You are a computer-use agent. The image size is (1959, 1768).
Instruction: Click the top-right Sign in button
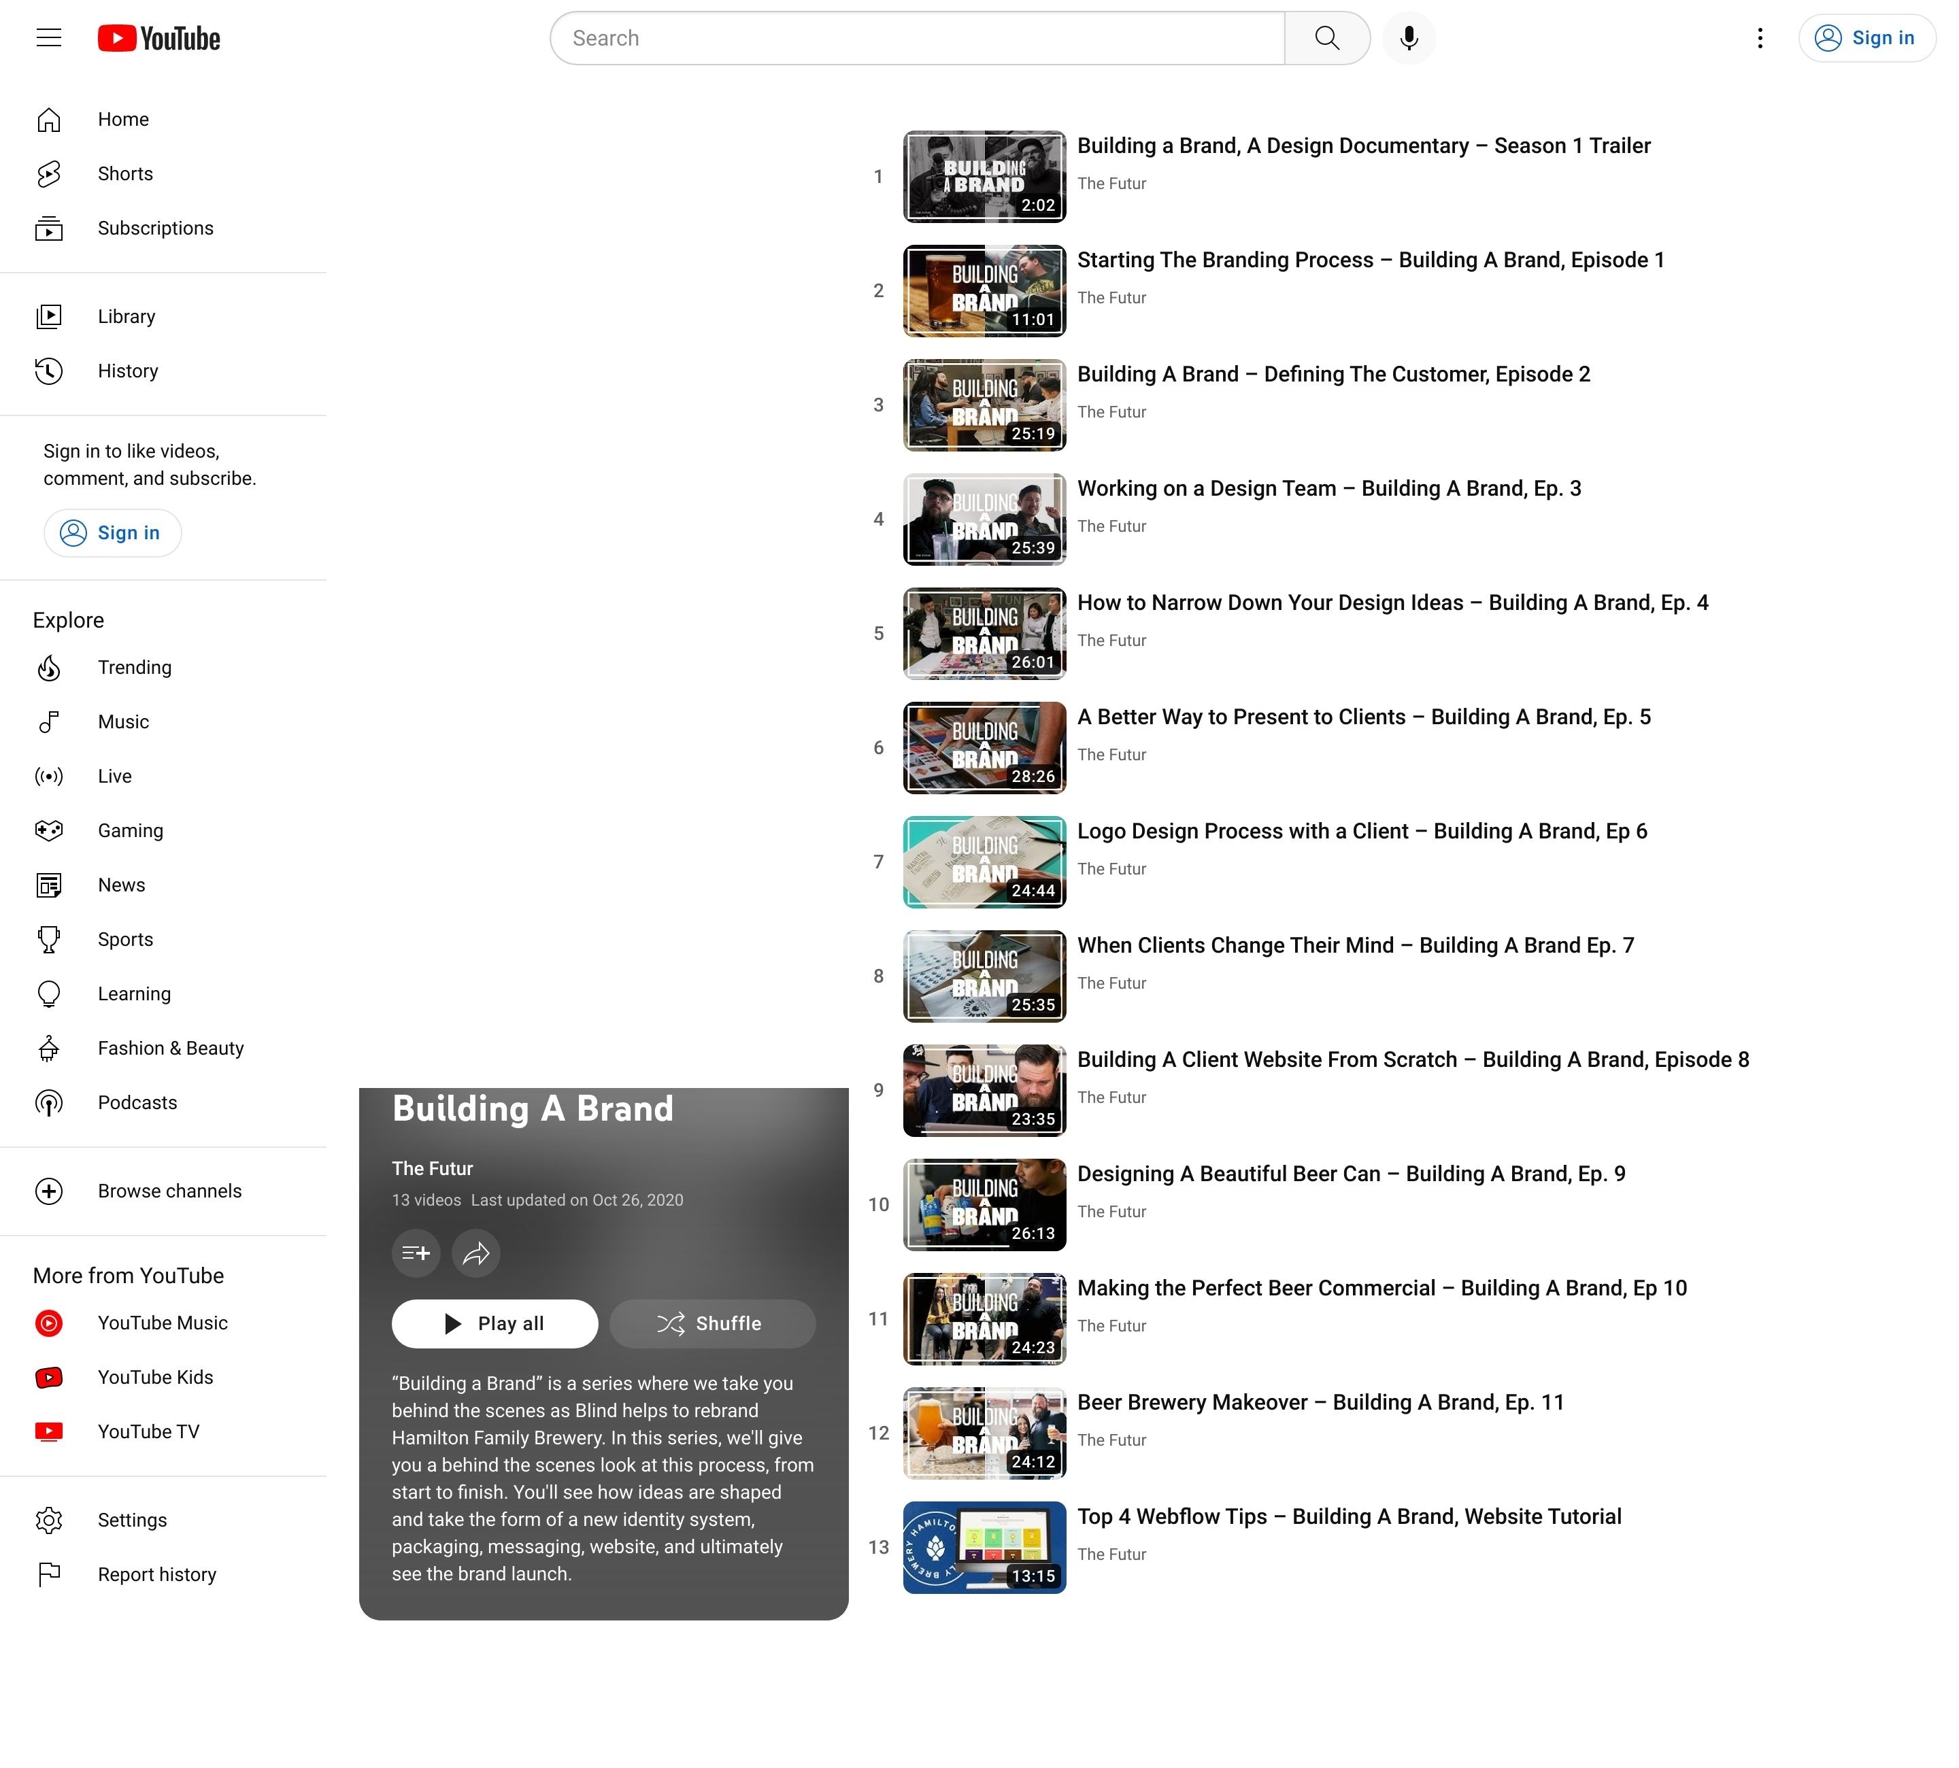tap(1866, 38)
